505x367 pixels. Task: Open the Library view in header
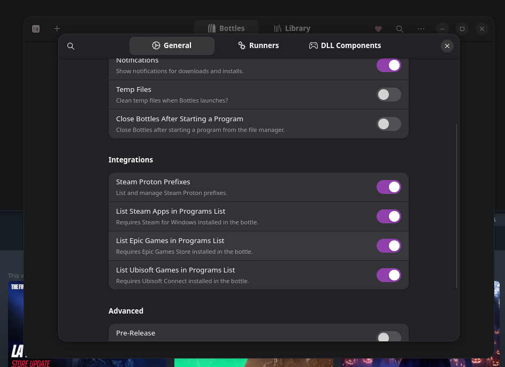pyautogui.click(x=292, y=29)
